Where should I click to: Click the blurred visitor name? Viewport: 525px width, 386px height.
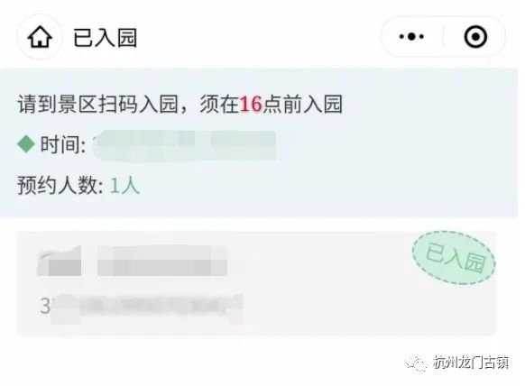(162, 261)
